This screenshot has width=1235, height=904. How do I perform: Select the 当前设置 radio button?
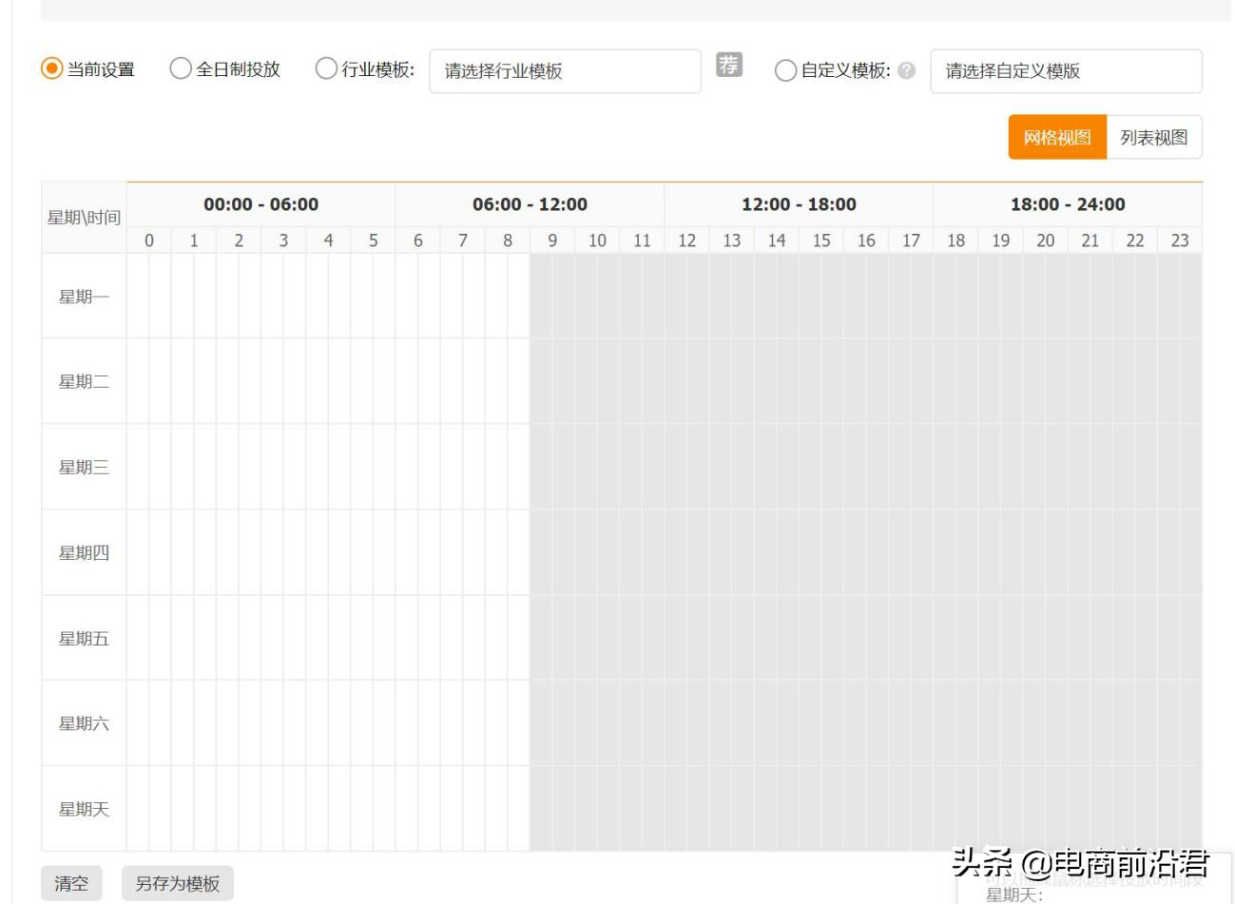(x=51, y=69)
